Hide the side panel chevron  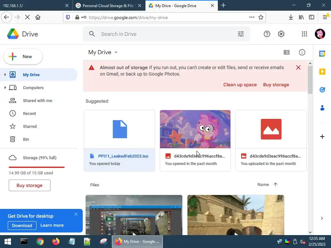(322, 218)
